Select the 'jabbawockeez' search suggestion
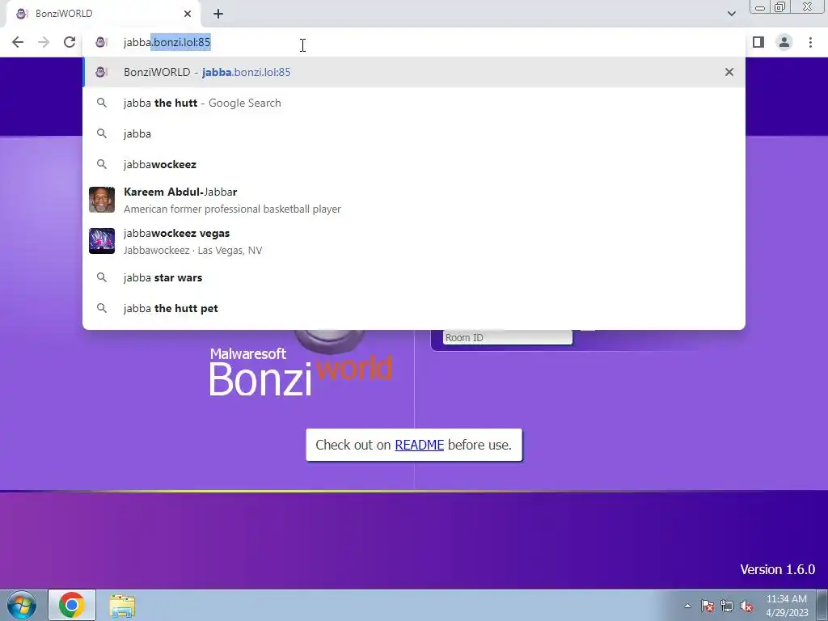This screenshot has width=828, height=621. click(x=414, y=164)
